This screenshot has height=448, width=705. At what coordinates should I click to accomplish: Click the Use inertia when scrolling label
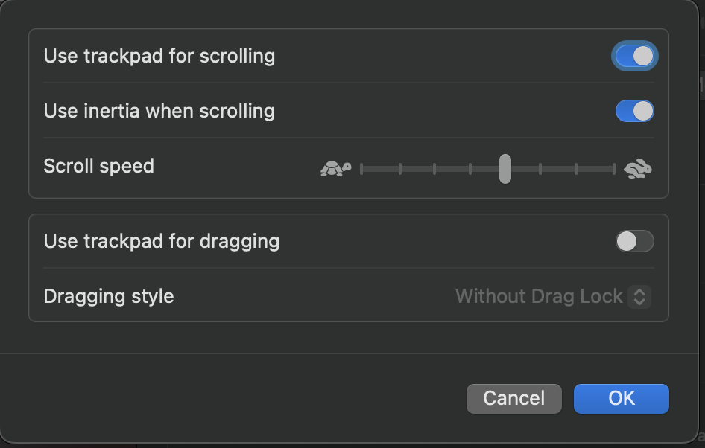[x=159, y=111]
